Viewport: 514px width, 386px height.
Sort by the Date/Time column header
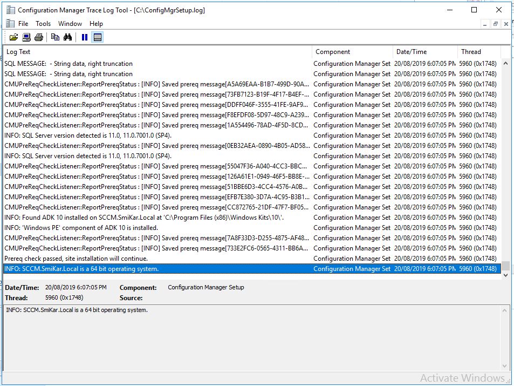point(425,52)
